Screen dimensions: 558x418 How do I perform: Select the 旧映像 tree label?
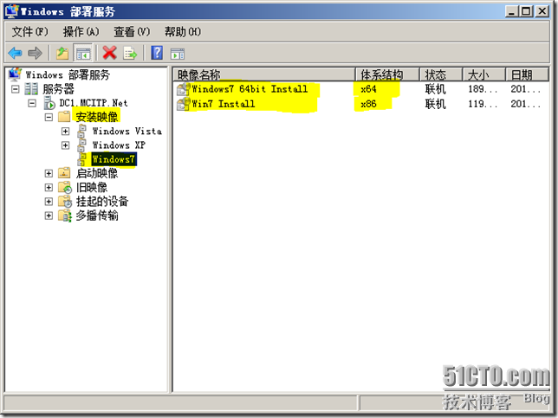(92, 187)
